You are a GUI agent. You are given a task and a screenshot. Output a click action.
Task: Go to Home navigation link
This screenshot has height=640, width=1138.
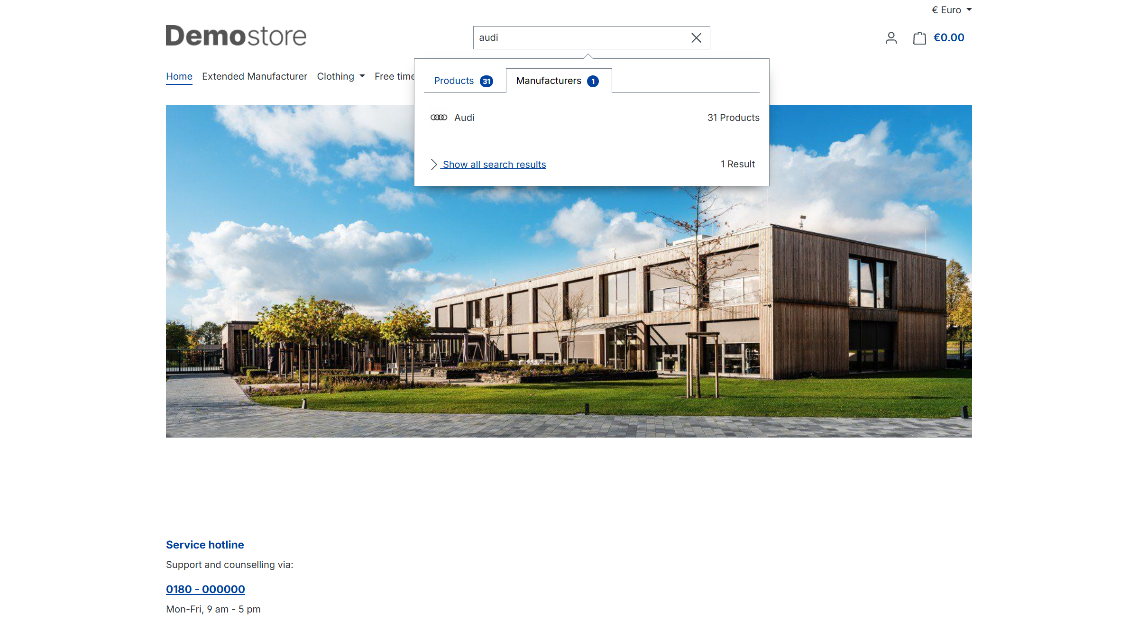coord(179,76)
